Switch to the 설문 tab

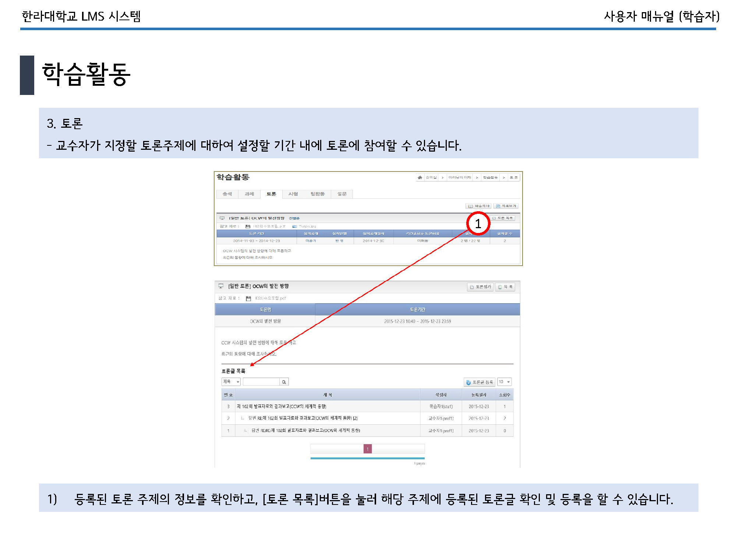click(x=342, y=194)
